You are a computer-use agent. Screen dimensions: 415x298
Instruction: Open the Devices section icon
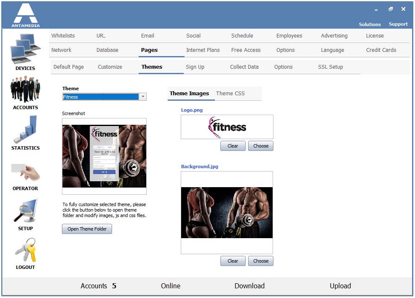[25, 49]
